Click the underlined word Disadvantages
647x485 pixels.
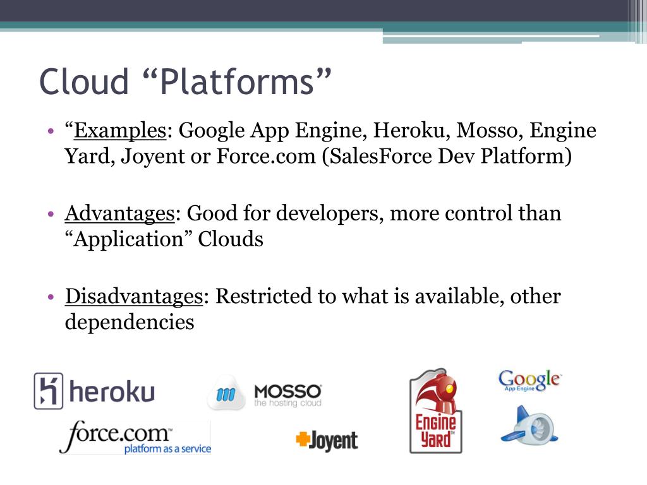(134, 297)
